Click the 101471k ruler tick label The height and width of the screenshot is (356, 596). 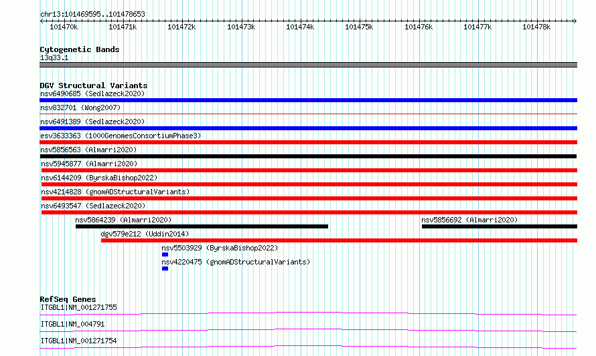[x=123, y=27]
